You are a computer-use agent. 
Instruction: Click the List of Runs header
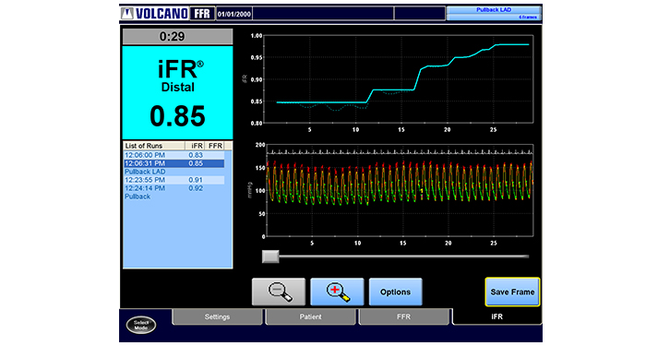pos(154,146)
